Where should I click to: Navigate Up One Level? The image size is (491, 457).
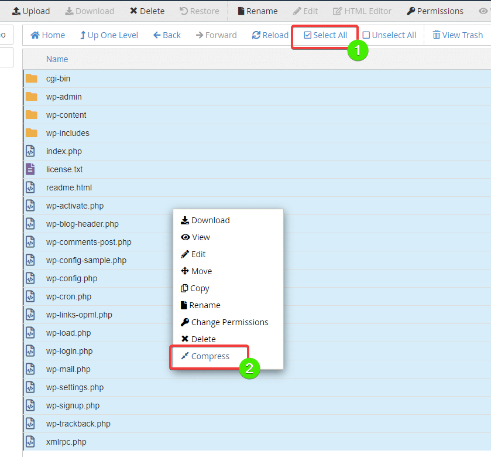(109, 35)
